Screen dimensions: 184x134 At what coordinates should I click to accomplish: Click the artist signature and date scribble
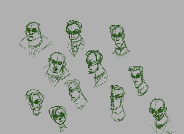172,132
